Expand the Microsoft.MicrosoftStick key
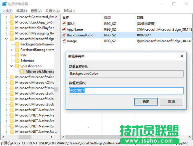 6,104
